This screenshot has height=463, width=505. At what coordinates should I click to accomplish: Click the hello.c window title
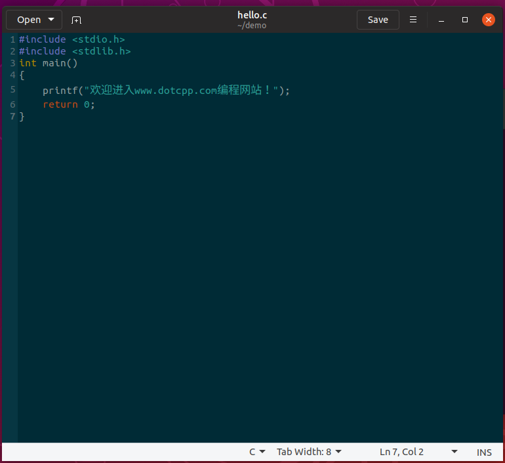(x=252, y=15)
